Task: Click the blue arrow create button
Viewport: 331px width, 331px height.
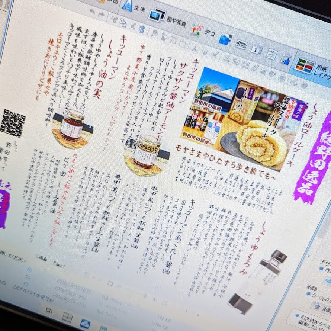Action: click(327, 281)
